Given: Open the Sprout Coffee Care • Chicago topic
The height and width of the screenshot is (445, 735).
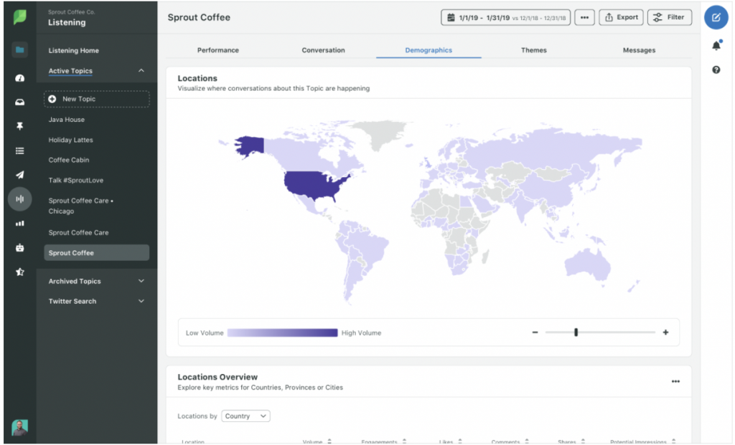Looking at the screenshot, I should pyautogui.click(x=81, y=206).
